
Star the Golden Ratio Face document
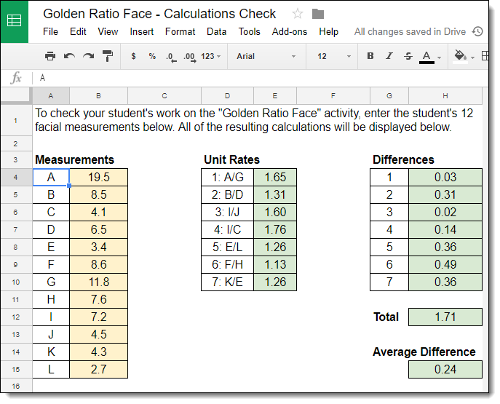point(298,14)
